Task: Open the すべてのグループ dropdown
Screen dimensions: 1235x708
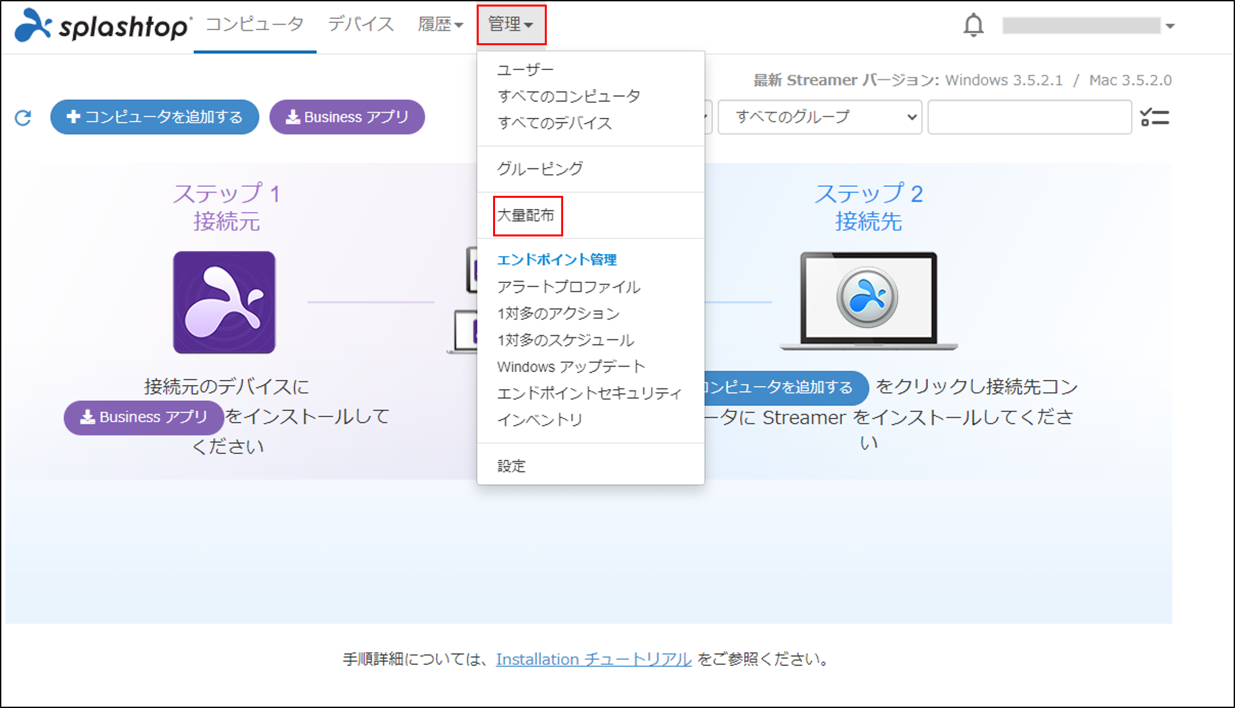Action: click(819, 117)
